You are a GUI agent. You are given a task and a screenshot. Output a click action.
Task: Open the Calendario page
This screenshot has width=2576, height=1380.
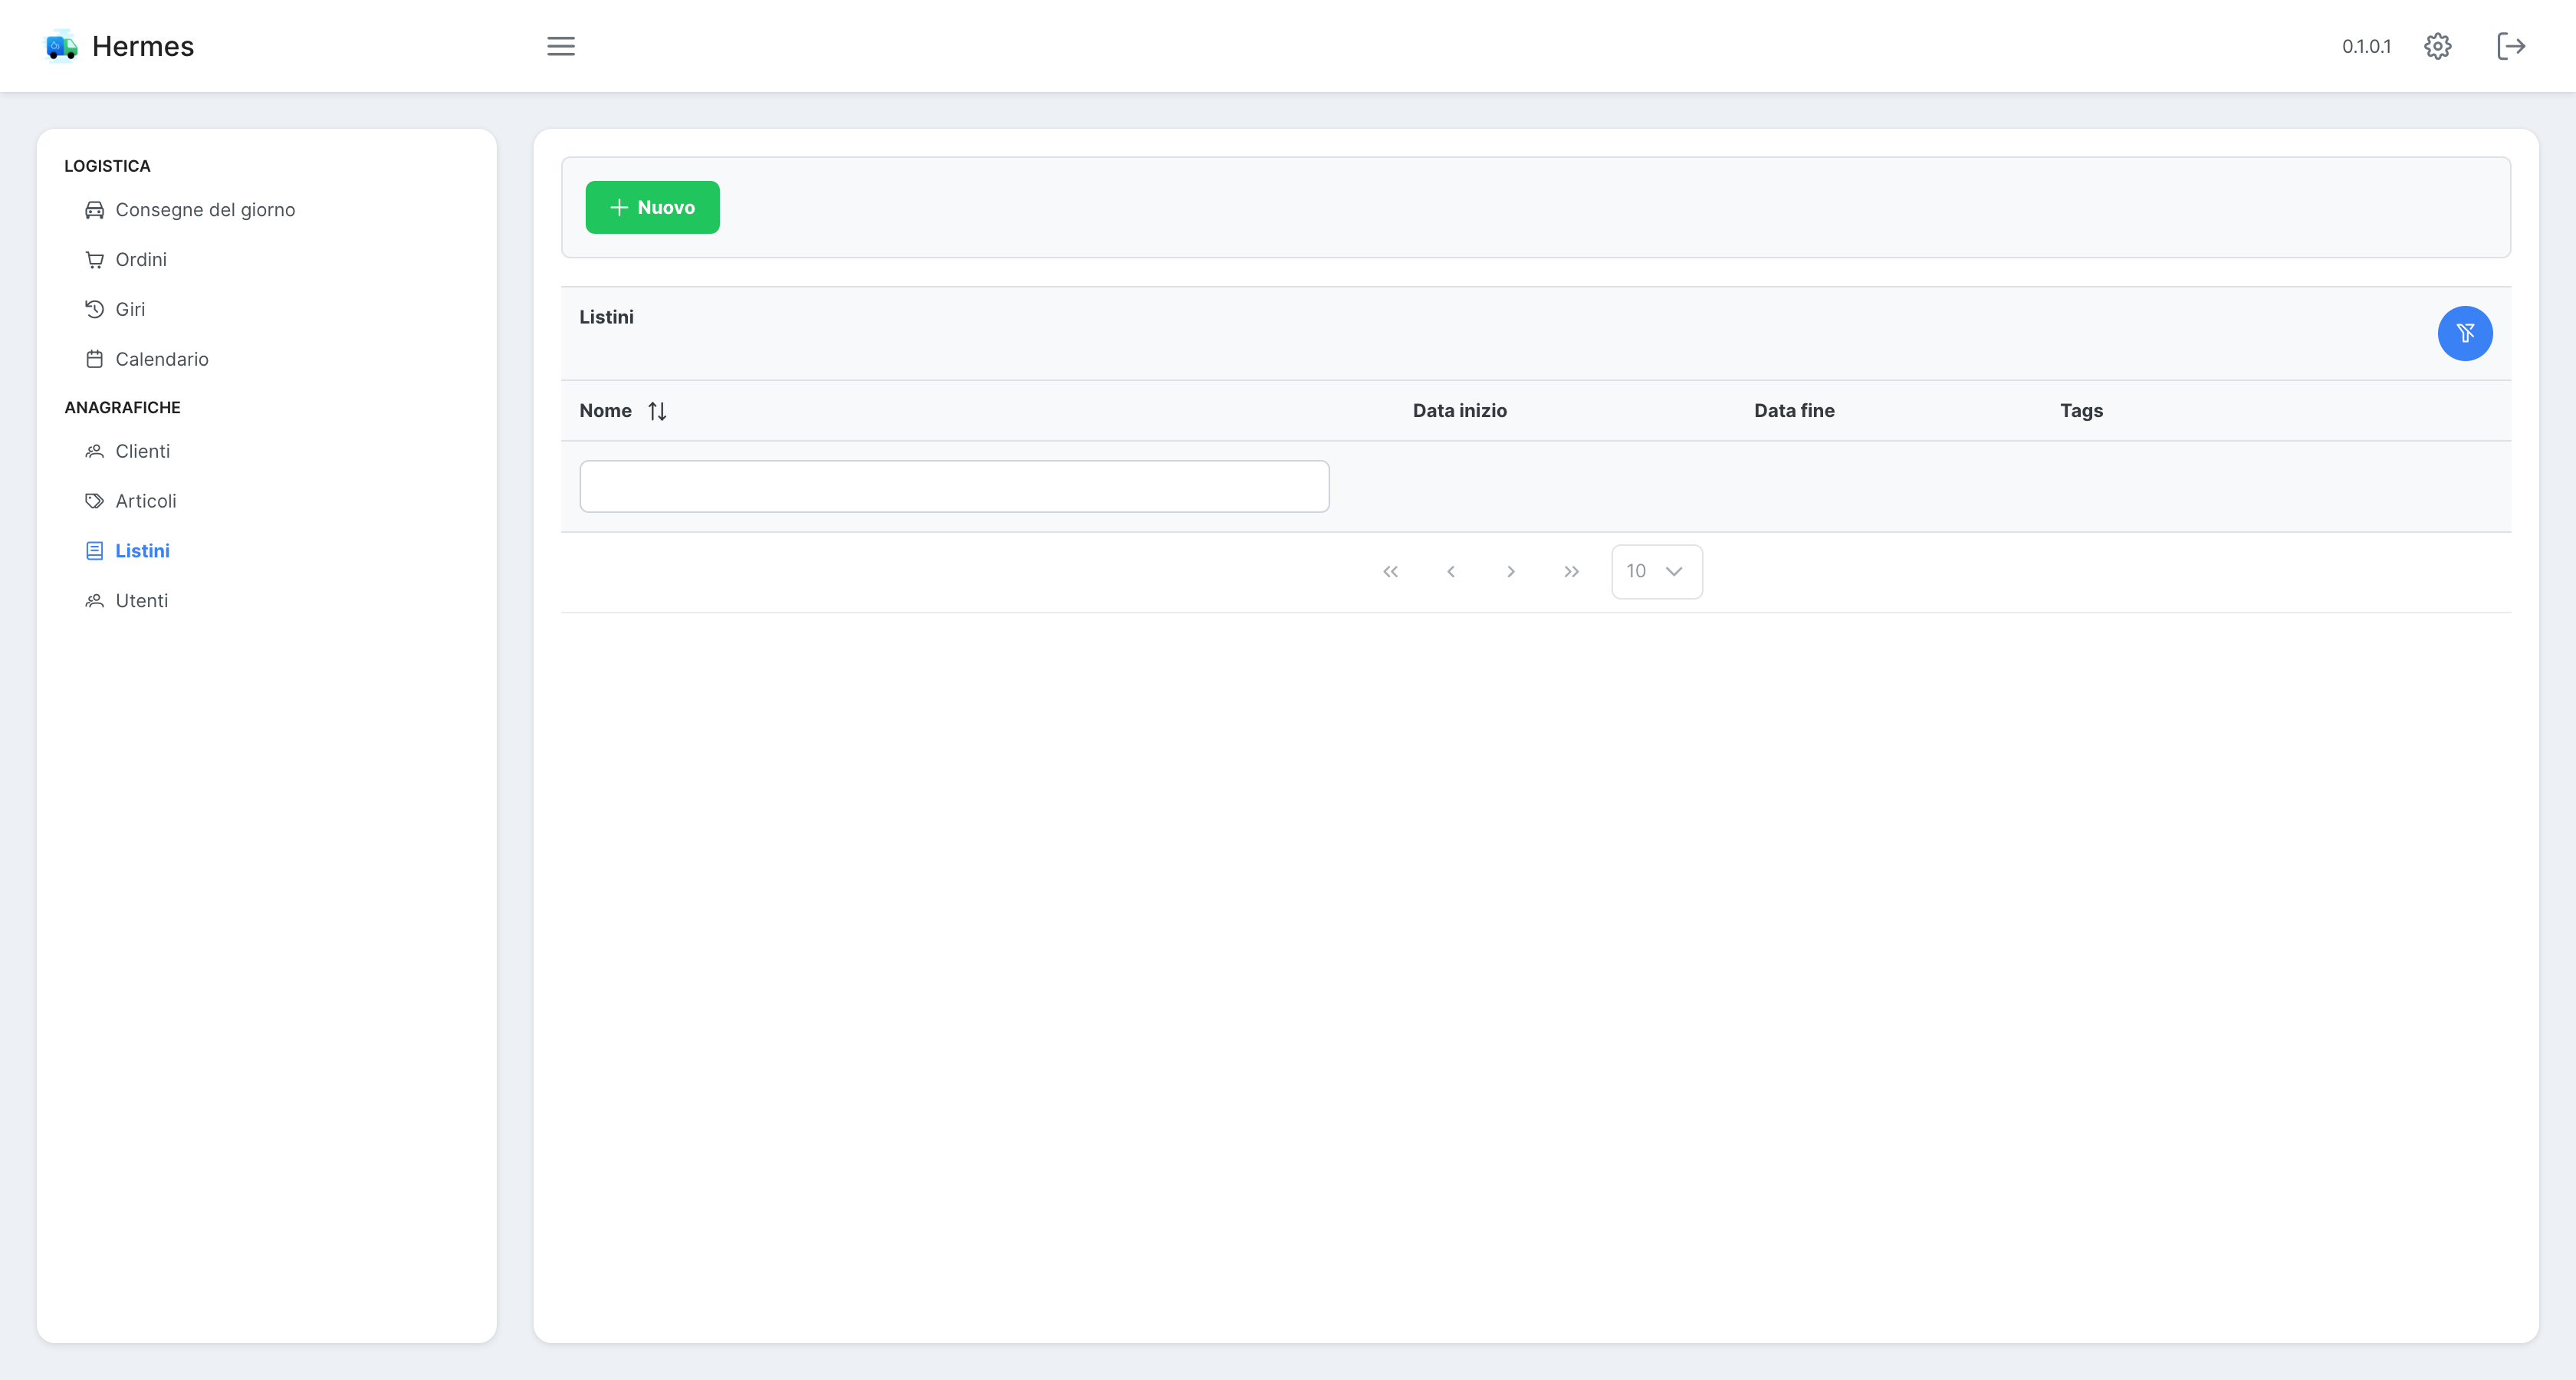pyautogui.click(x=162, y=359)
